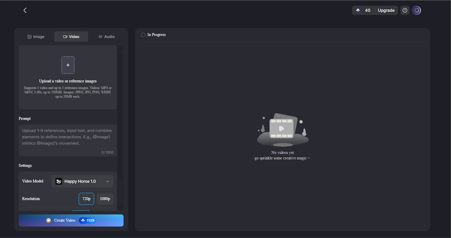451x238 pixels.
Task: Open the user profile avatar
Action: tap(417, 11)
